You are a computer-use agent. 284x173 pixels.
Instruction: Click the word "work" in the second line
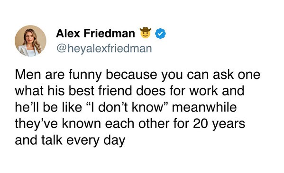point(203,91)
